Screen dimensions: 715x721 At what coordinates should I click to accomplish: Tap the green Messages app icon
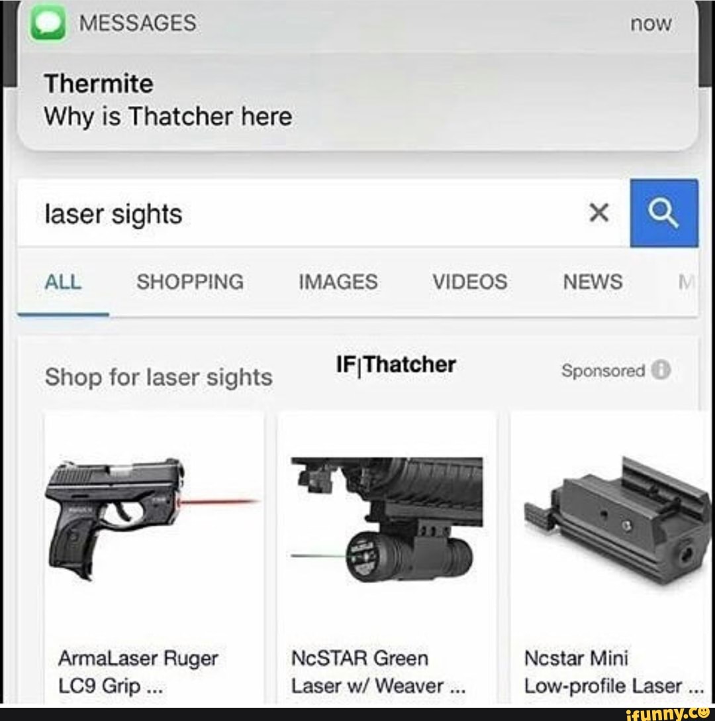(x=48, y=23)
